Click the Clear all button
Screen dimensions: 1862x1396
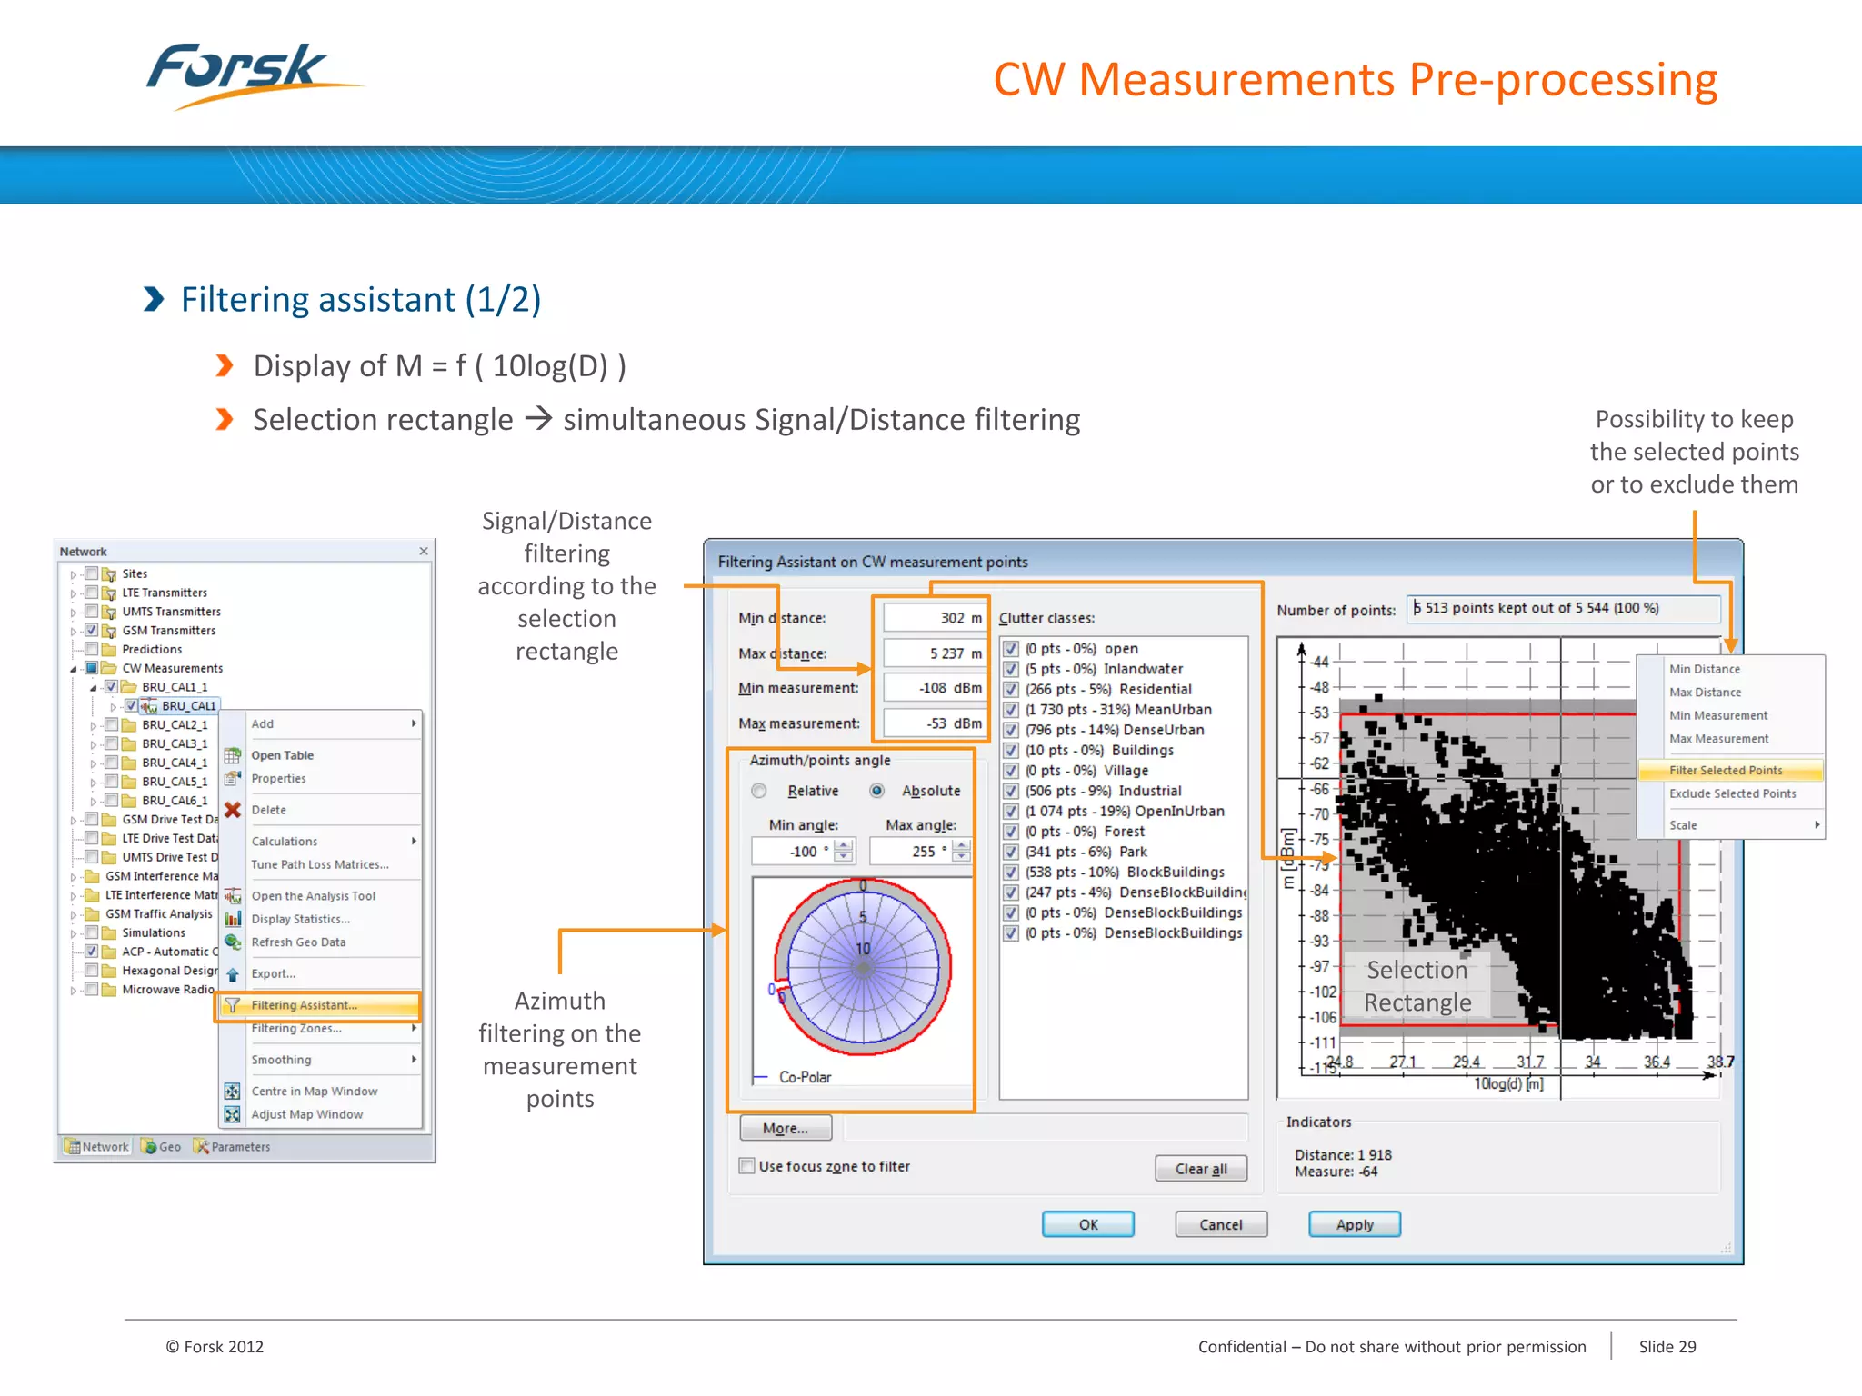pyautogui.click(x=1201, y=1169)
